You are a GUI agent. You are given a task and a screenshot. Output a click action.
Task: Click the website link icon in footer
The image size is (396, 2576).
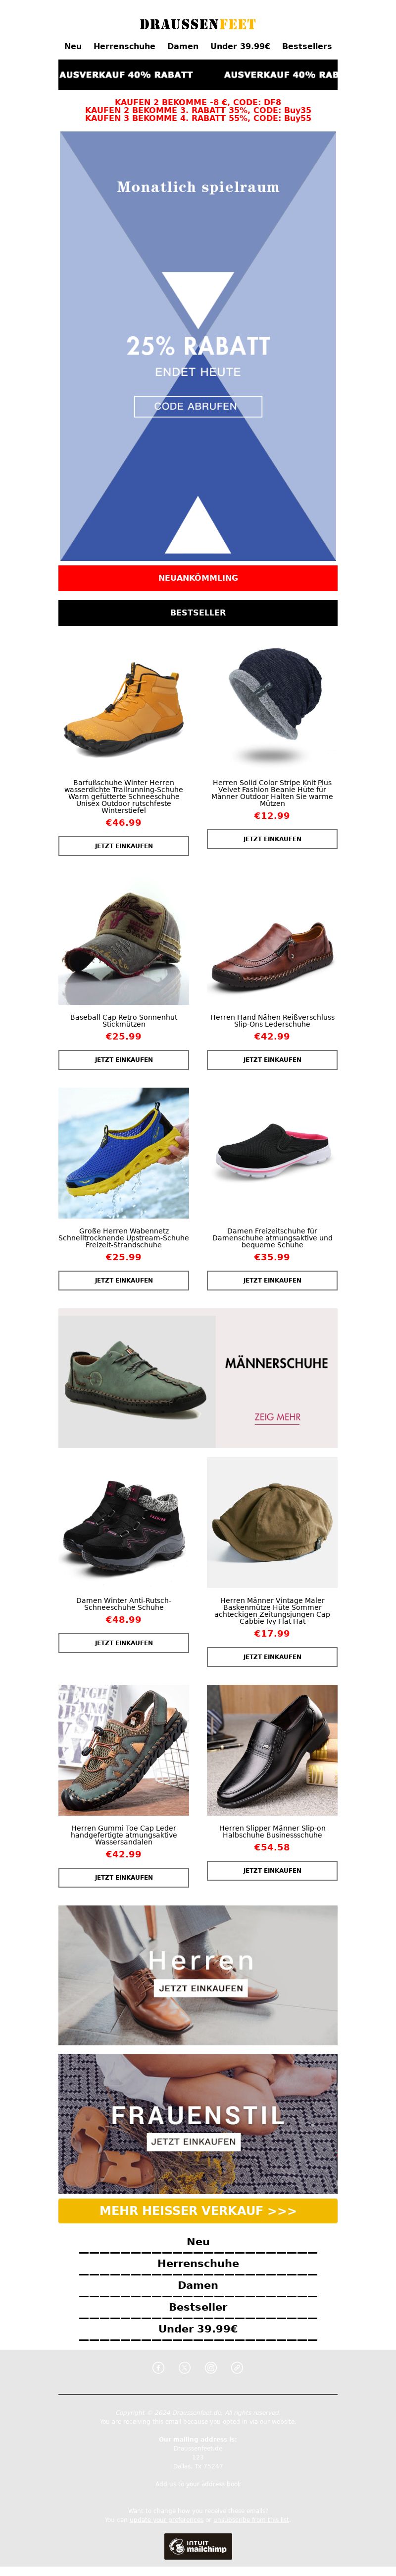tap(237, 2367)
